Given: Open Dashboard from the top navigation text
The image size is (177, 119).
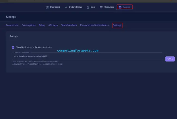Looking at the screenshot, I should coord(55,7).
